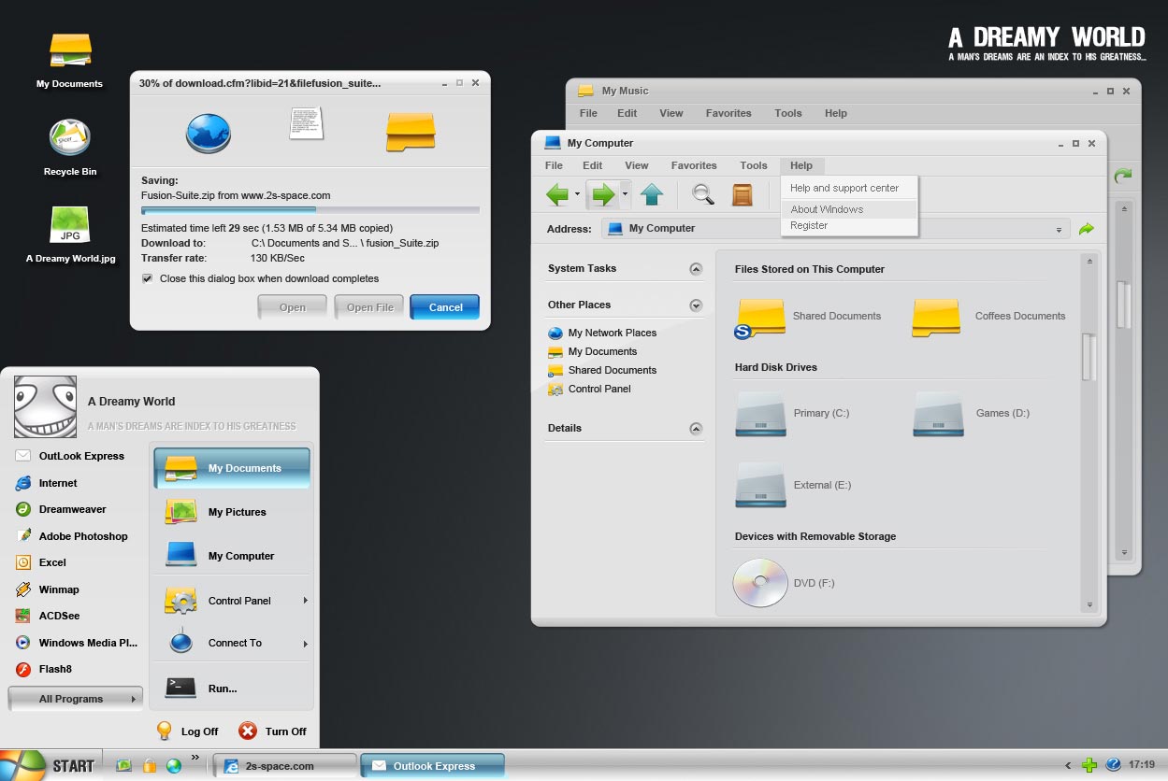
Task: Show hidden quick launch icons chevron
Action: click(195, 758)
